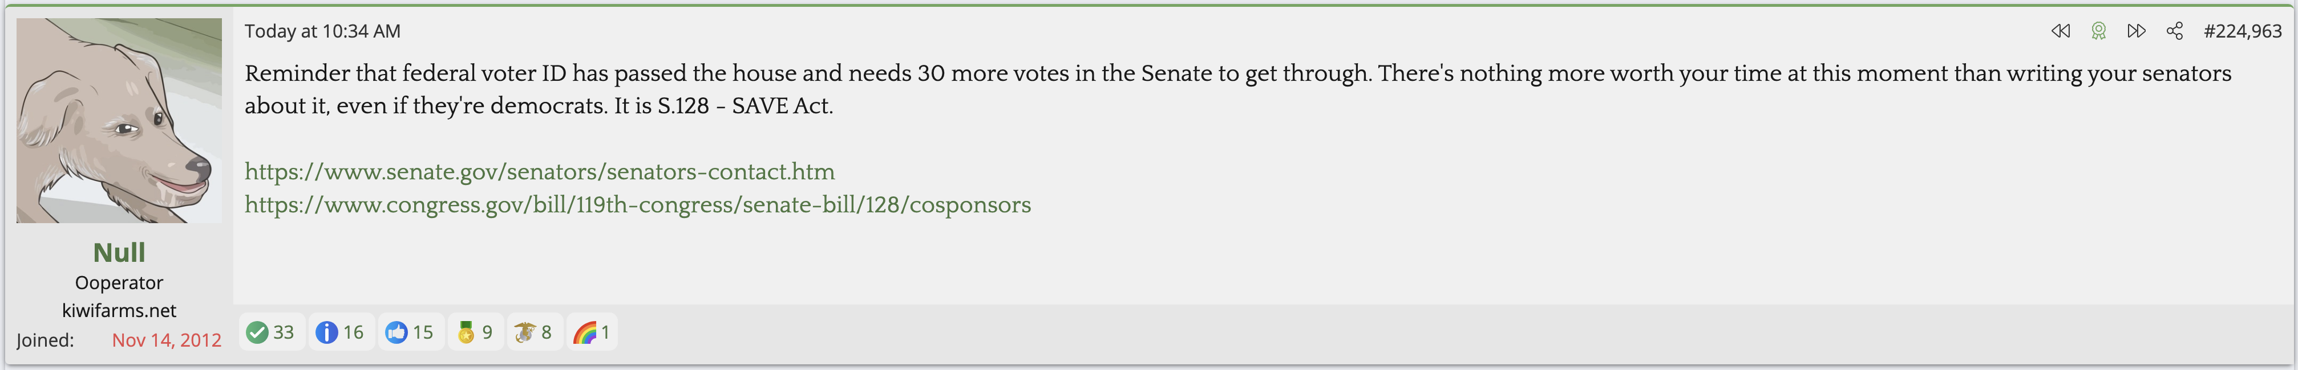
Task: Click the gold medal reaction
Action: (x=466, y=332)
